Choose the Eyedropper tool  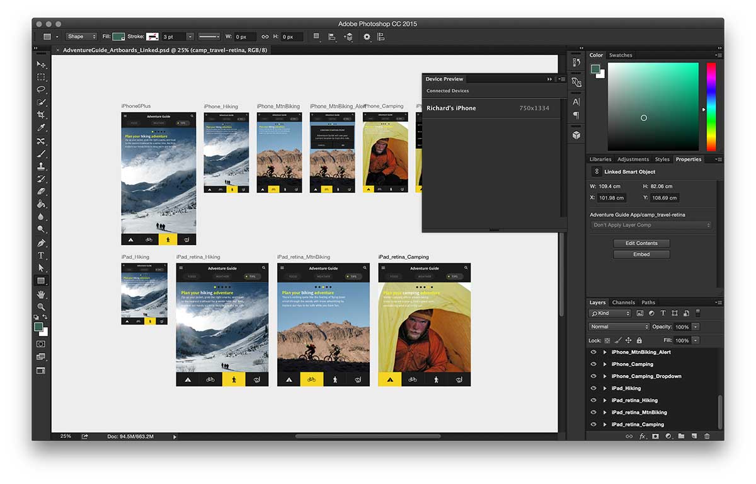(x=41, y=128)
